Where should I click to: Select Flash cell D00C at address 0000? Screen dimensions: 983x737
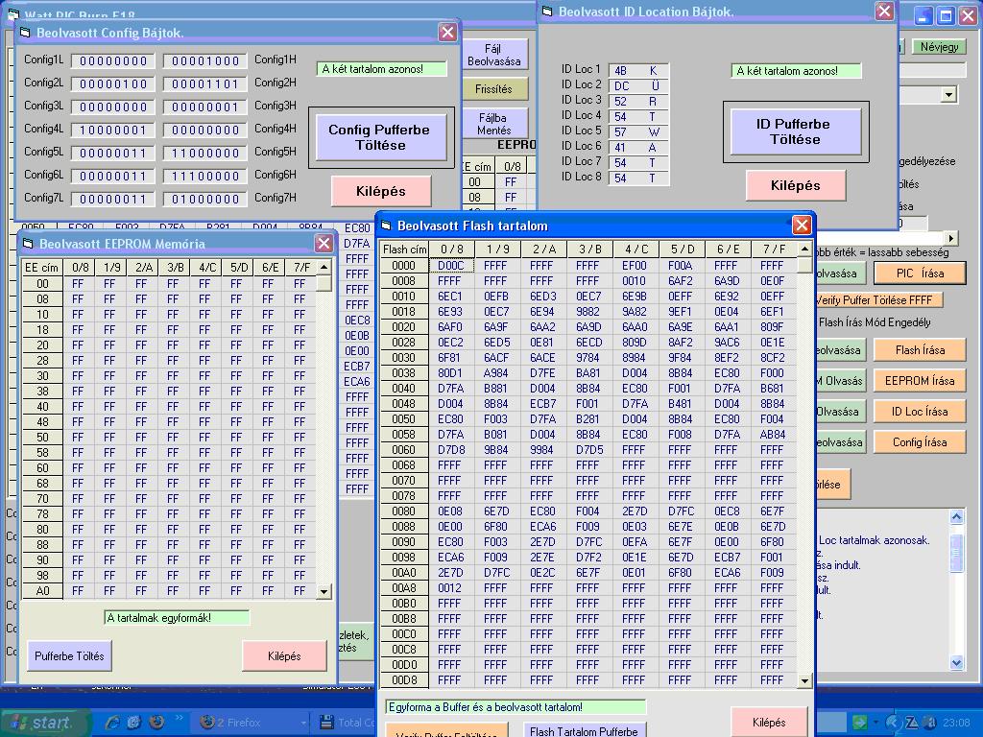click(451, 266)
